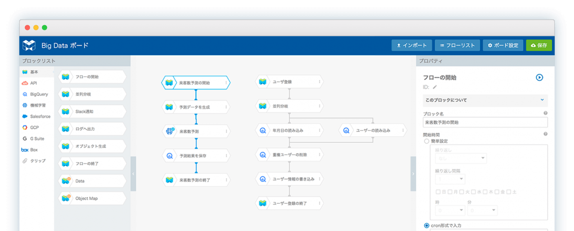Viewport: 574px width, 231px height.
Task: Check the 月 weekday checkbox
Action: pyautogui.click(x=450, y=192)
